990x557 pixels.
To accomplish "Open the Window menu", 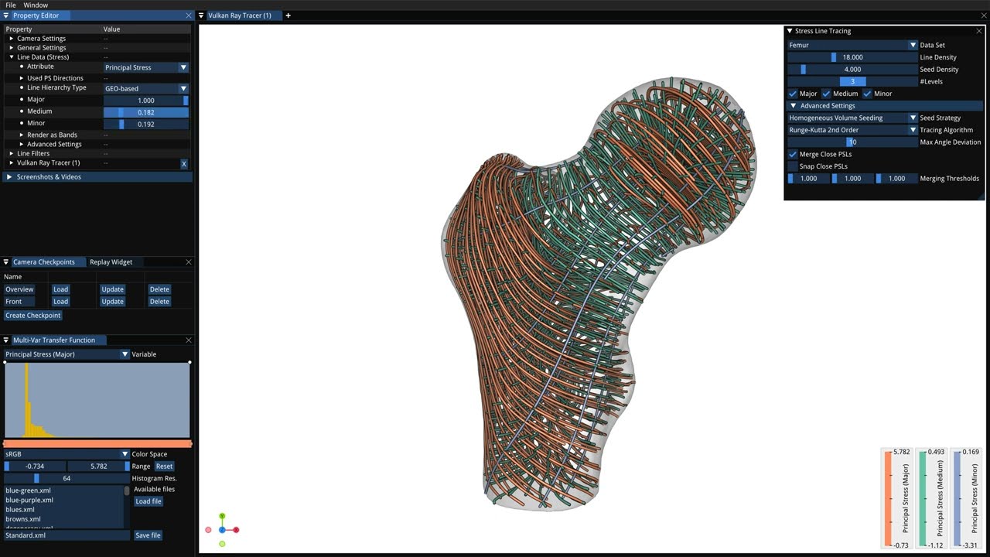I will (x=36, y=5).
